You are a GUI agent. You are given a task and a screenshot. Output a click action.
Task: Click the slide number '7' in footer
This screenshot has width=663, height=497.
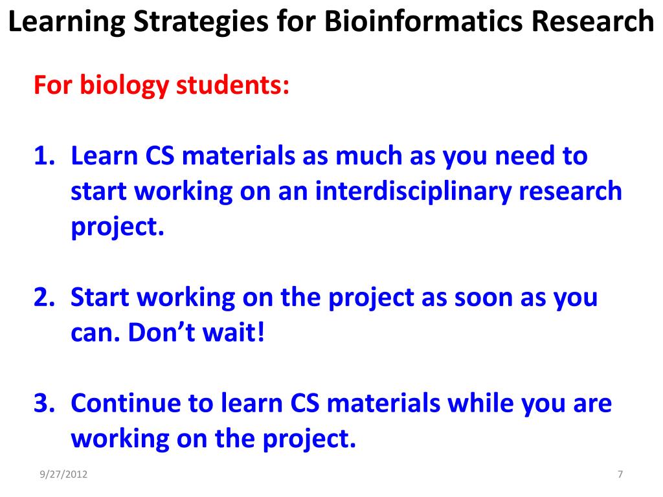click(620, 474)
